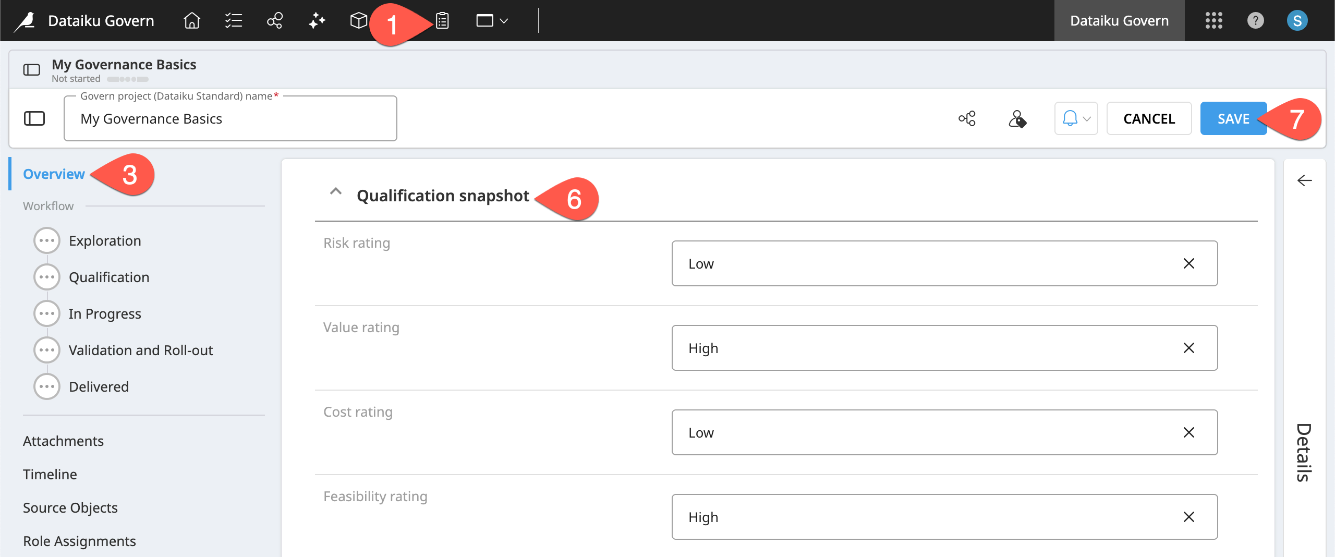The height and width of the screenshot is (557, 1335).
Task: Click the SAVE button
Action: point(1233,118)
